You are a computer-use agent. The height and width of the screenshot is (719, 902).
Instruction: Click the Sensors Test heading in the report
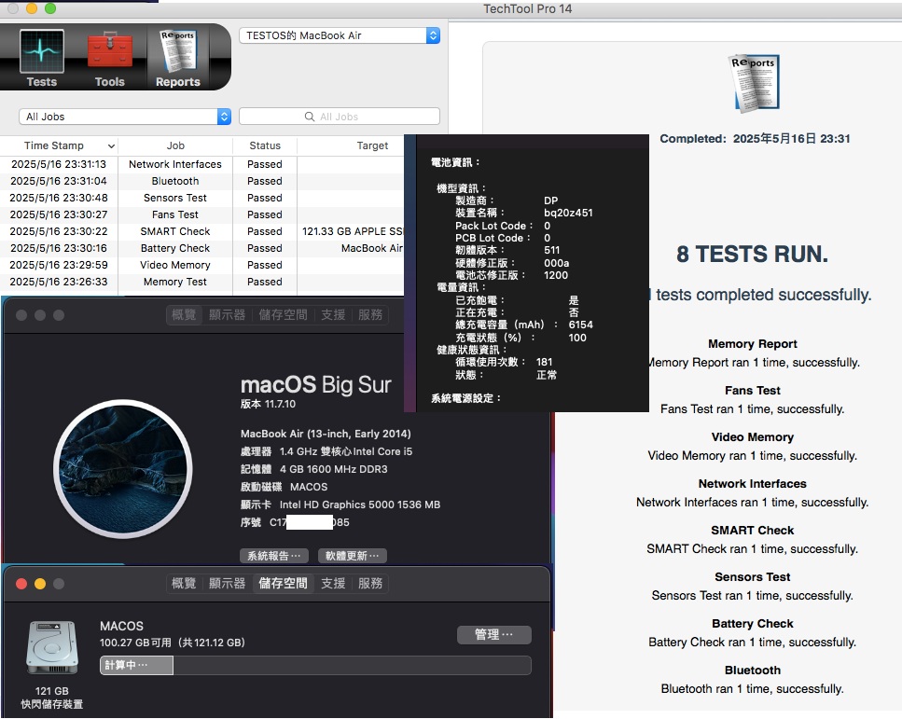[x=753, y=577]
